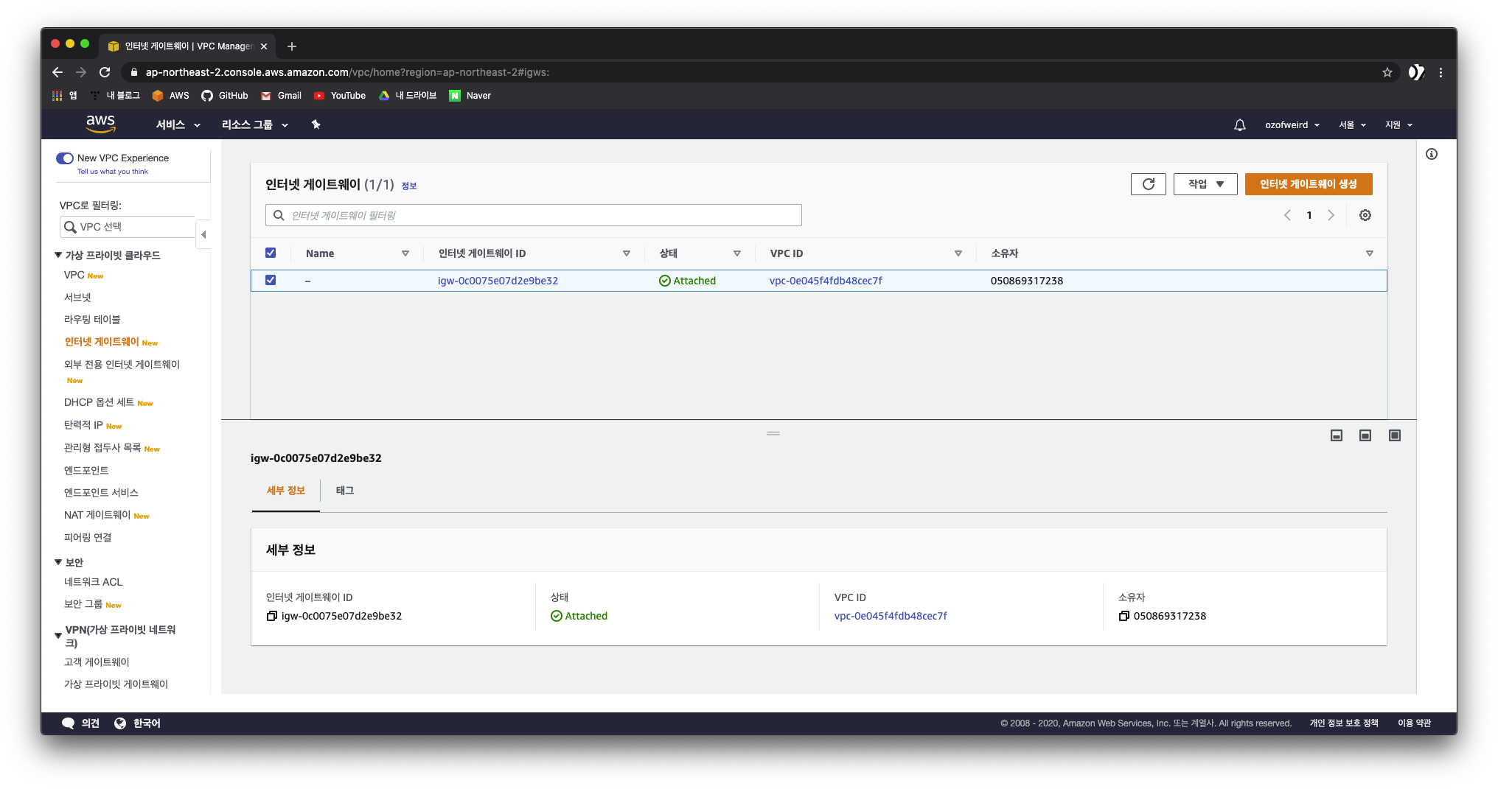This screenshot has height=789, width=1498.
Task: Open the notifications bell
Action: click(x=1240, y=125)
